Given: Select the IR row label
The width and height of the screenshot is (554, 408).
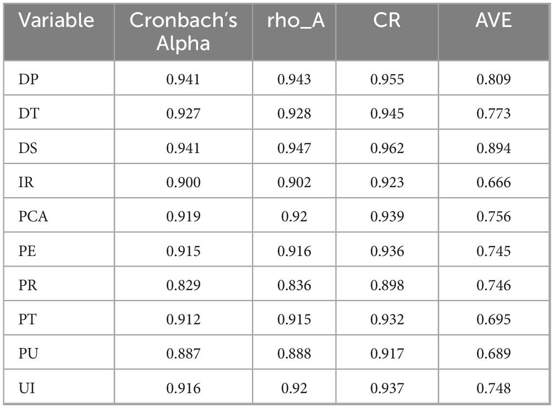Looking at the screenshot, I should [26, 182].
